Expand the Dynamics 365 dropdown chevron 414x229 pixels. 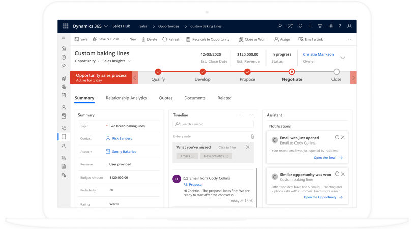coord(106,26)
